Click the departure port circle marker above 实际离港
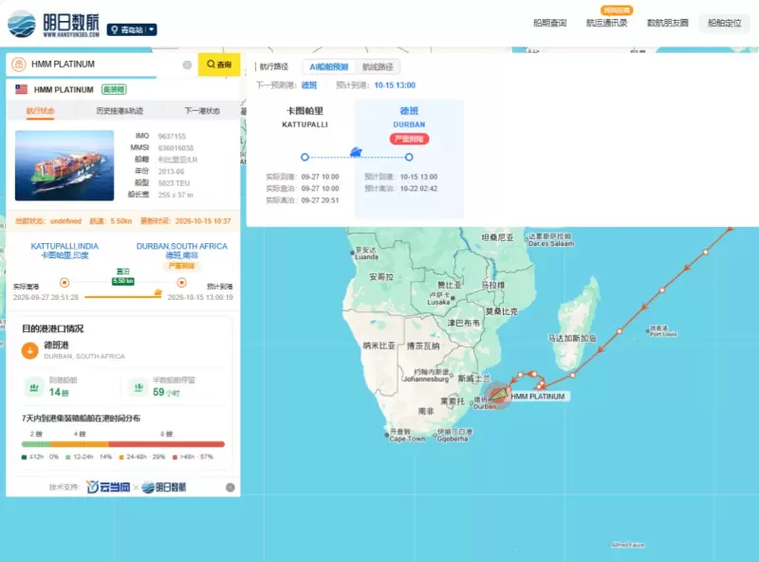This screenshot has width=759, height=562. coord(65,283)
